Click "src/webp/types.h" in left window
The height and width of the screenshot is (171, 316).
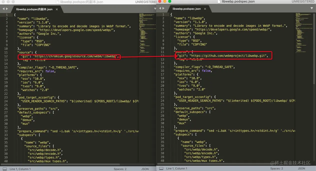[x=44, y=157]
